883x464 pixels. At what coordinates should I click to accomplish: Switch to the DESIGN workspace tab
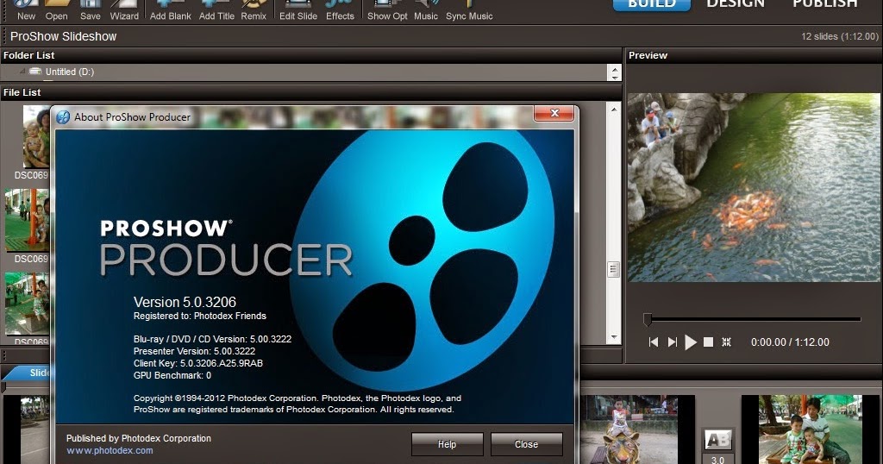(x=736, y=4)
